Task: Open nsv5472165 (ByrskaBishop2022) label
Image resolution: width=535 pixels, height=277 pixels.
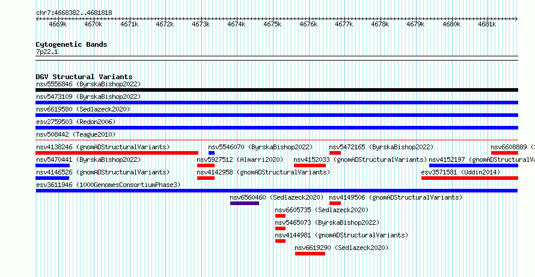Action: tap(381, 147)
